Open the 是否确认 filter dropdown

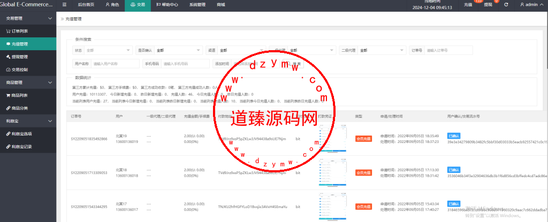(x=178, y=50)
